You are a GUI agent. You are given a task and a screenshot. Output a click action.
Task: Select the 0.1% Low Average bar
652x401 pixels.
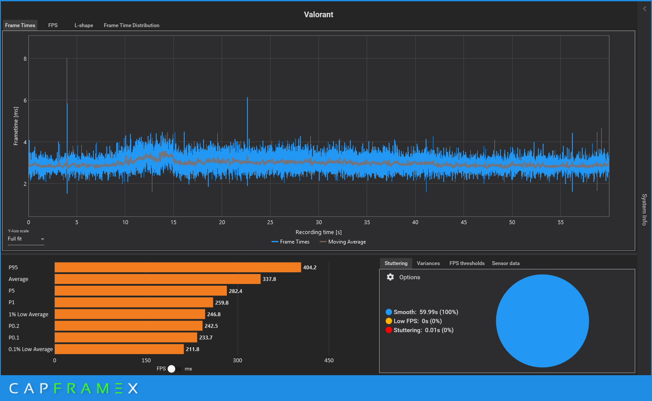(x=119, y=349)
